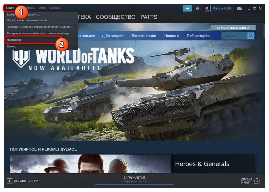Open Настройки from the Steam menu
Image resolution: width=269 pixels, height=192 pixels.
pos(42,40)
